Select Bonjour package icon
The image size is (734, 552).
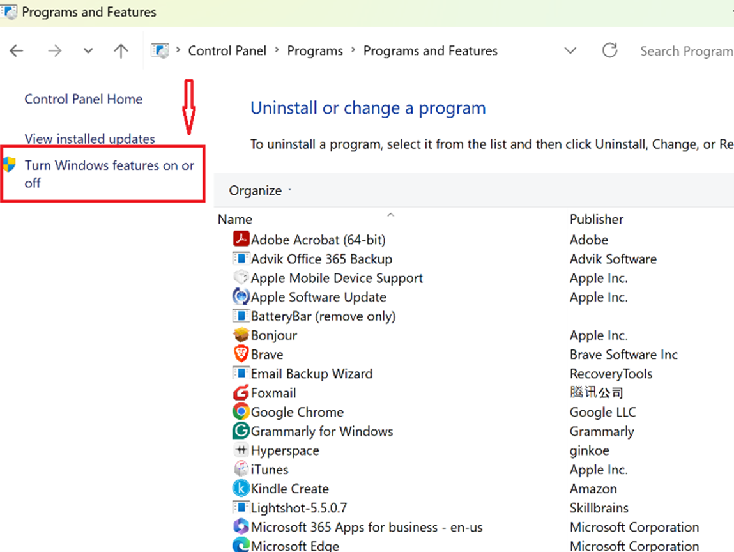241,335
